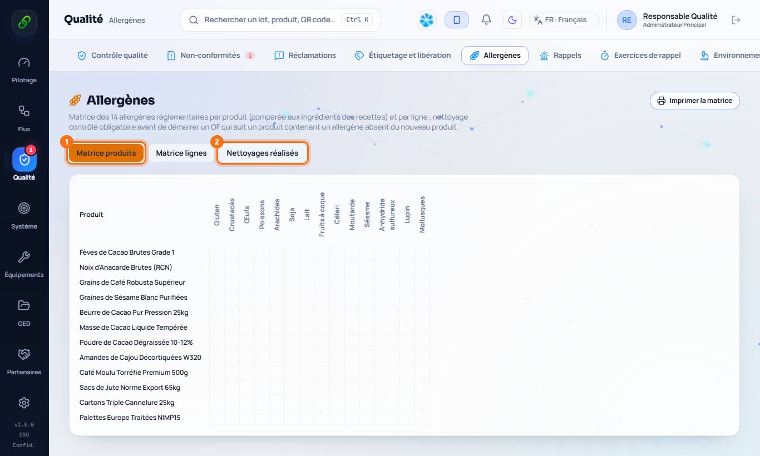Switch to Exercices de rappel tab
The width and height of the screenshot is (760, 456).
click(x=640, y=56)
